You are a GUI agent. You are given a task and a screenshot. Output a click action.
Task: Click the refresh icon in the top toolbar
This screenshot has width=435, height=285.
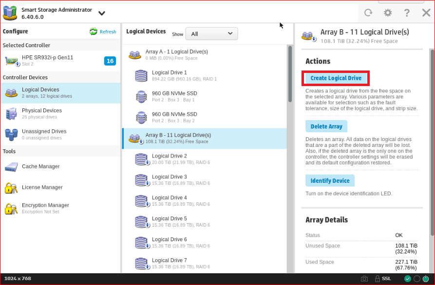click(x=368, y=13)
